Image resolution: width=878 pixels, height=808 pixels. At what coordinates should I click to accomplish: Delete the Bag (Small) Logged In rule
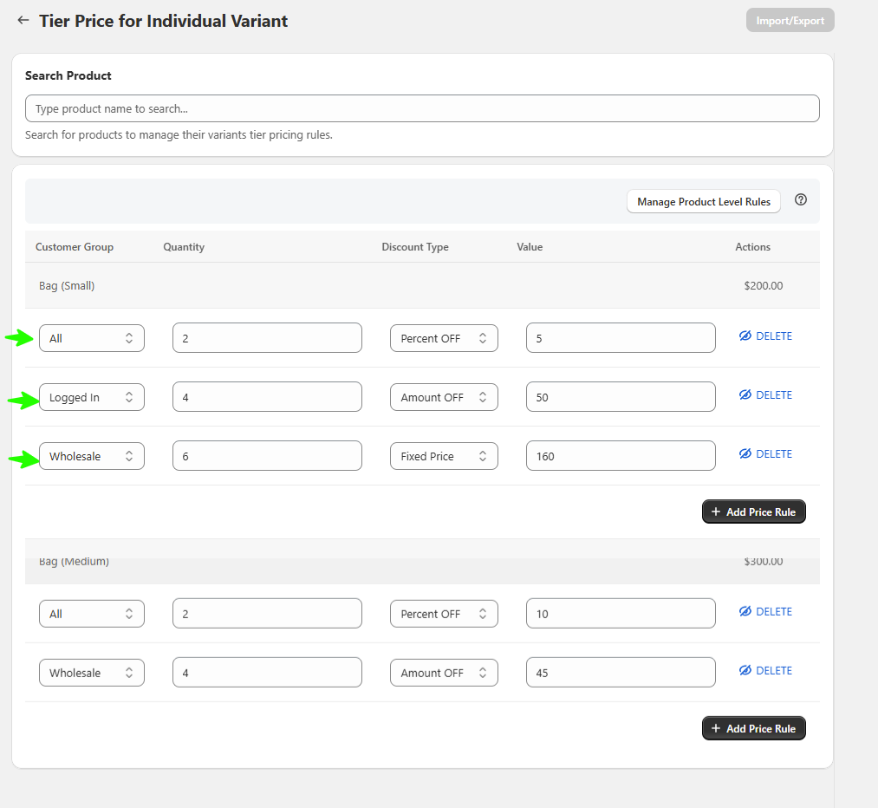[773, 395]
